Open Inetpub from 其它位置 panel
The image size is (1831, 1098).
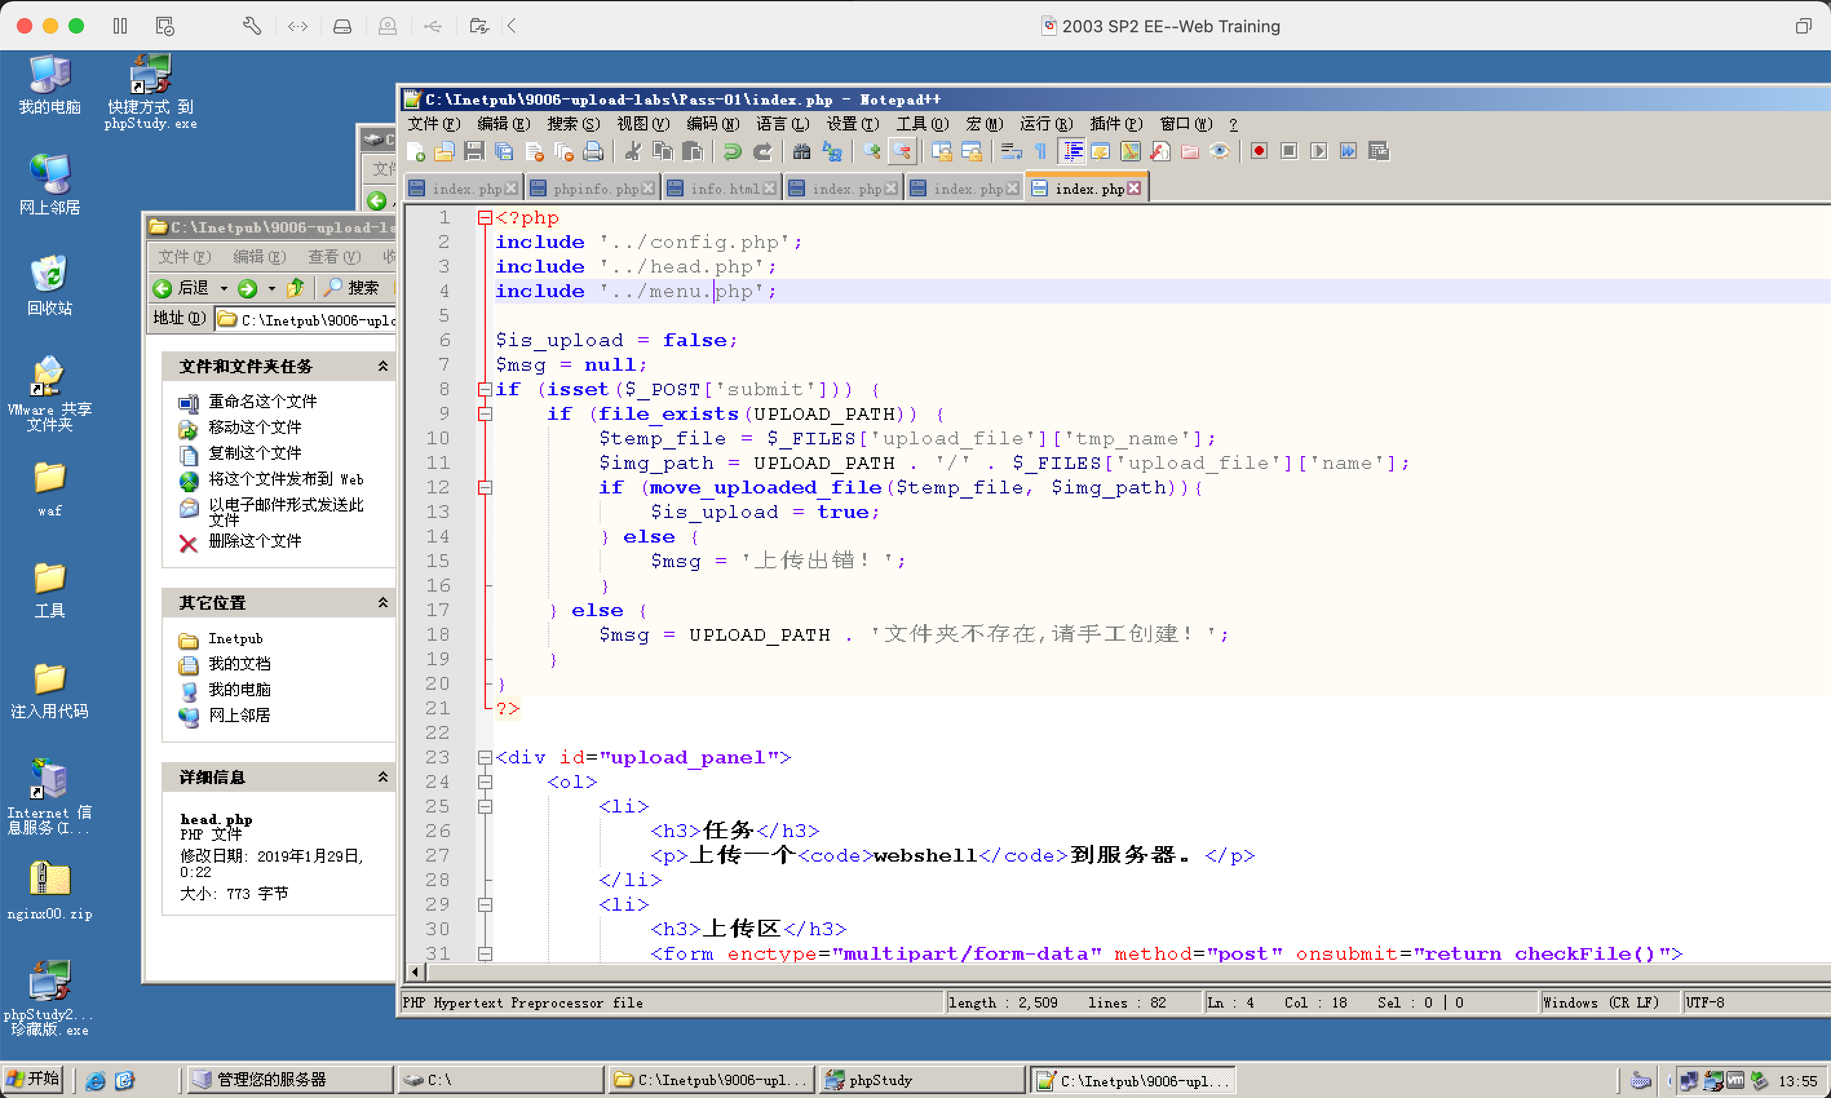coord(235,639)
